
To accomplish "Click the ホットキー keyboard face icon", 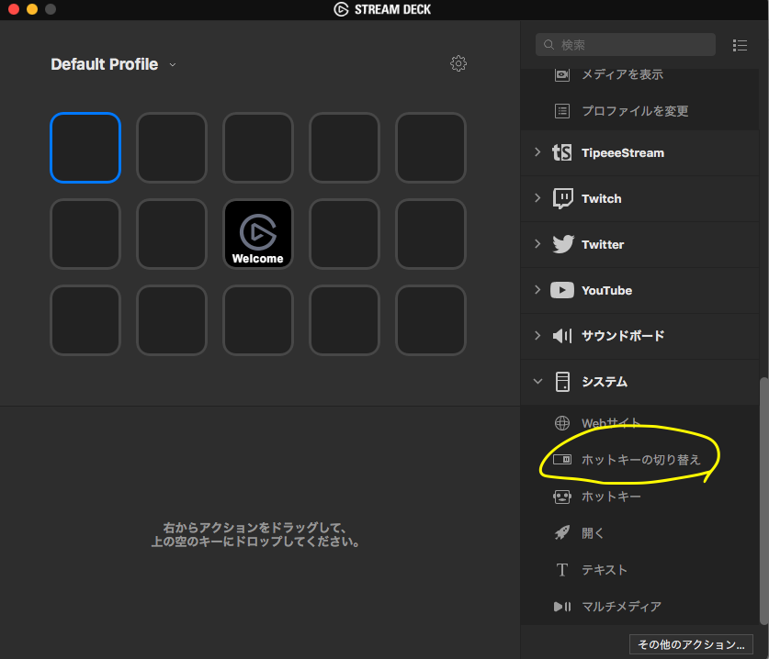I will point(562,497).
